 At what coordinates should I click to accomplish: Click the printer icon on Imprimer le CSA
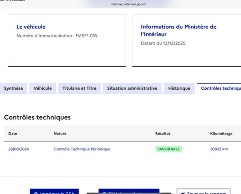(36, 193)
